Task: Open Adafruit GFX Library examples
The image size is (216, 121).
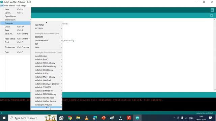Action: (x=47, y=70)
